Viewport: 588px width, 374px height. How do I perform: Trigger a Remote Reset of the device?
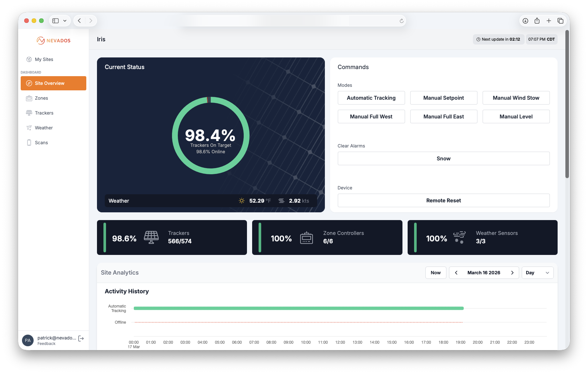pos(443,200)
